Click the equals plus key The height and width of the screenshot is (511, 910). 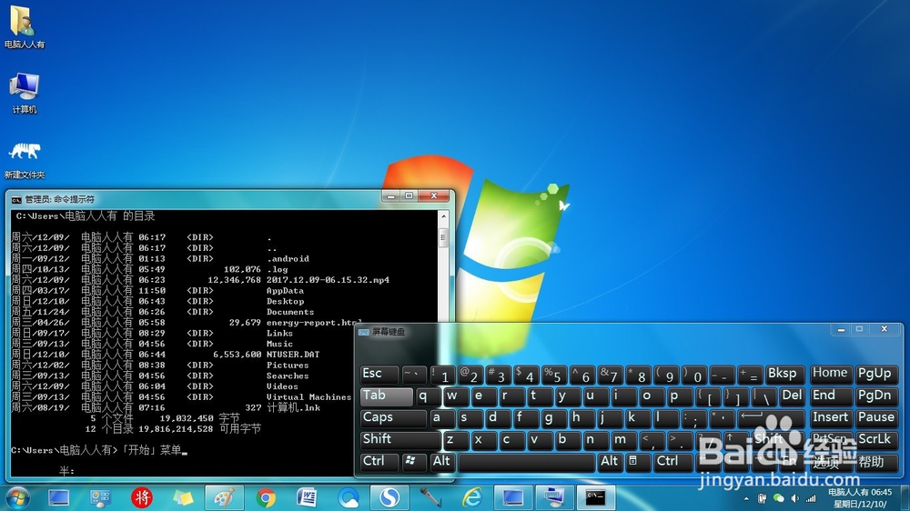(749, 374)
